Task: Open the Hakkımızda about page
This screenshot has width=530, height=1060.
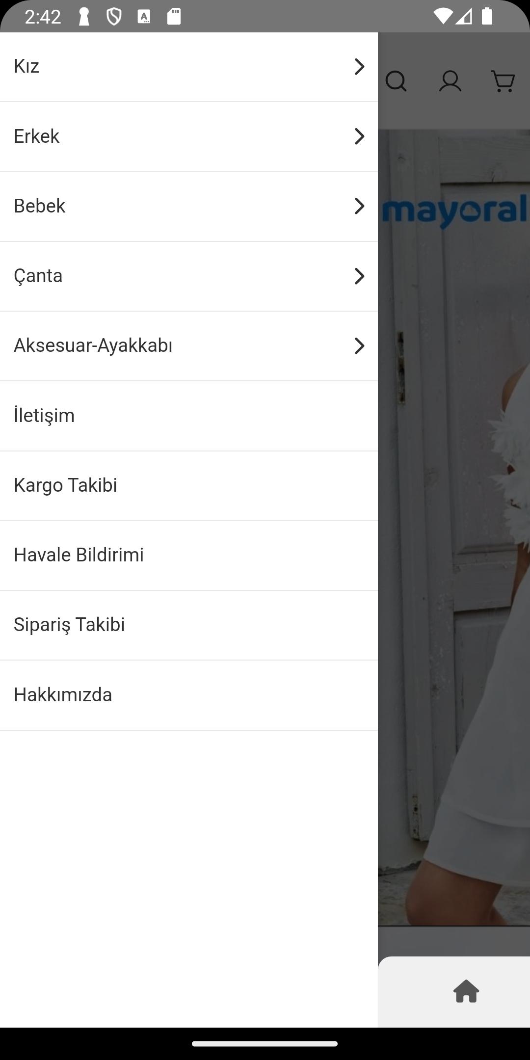Action: tap(189, 695)
